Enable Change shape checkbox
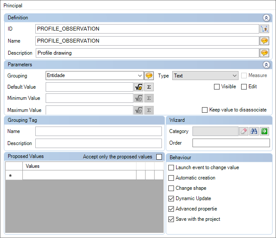 pos(171,188)
